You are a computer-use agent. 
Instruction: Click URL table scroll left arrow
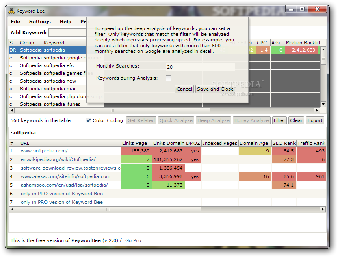[x=12, y=209]
